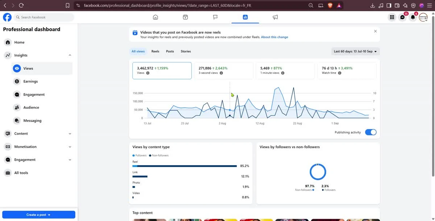This screenshot has width=435, height=221.
Task: Reload the page with the refresh icon
Action: coord(21,5)
